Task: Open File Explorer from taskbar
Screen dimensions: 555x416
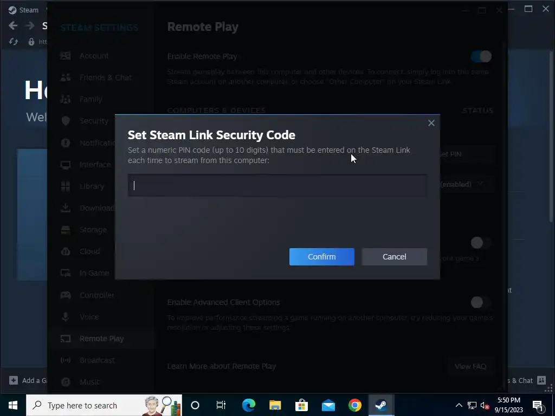Action: (275, 405)
